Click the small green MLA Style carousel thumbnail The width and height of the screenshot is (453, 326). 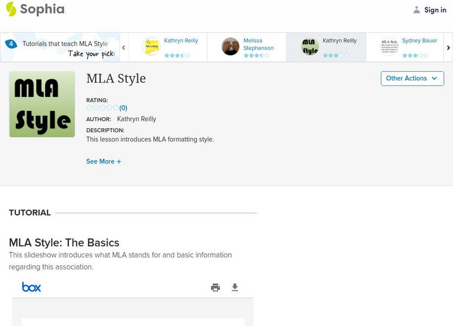(x=310, y=46)
